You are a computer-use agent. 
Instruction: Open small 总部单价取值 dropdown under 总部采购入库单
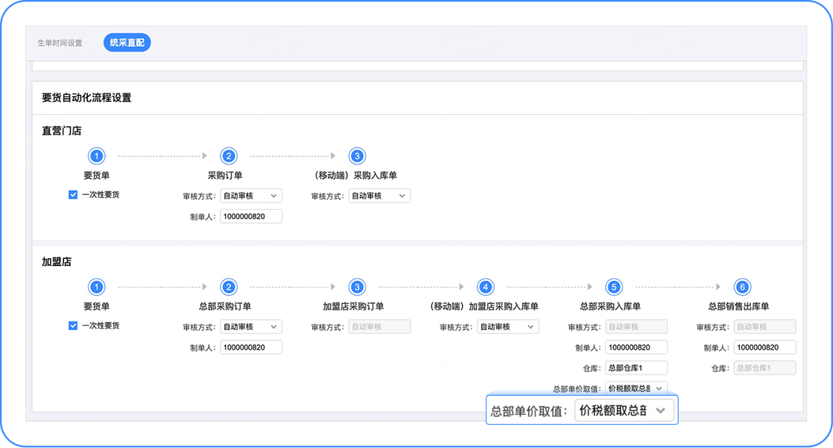(x=636, y=389)
